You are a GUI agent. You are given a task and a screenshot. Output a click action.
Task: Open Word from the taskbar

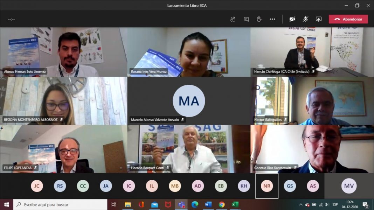coord(208,204)
